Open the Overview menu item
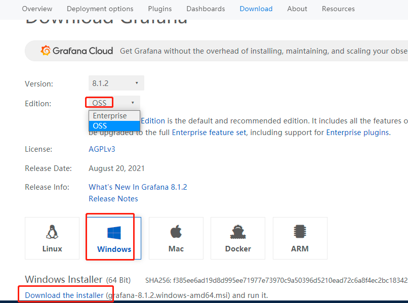Viewport: 408px width, 303px height. pyautogui.click(x=37, y=9)
